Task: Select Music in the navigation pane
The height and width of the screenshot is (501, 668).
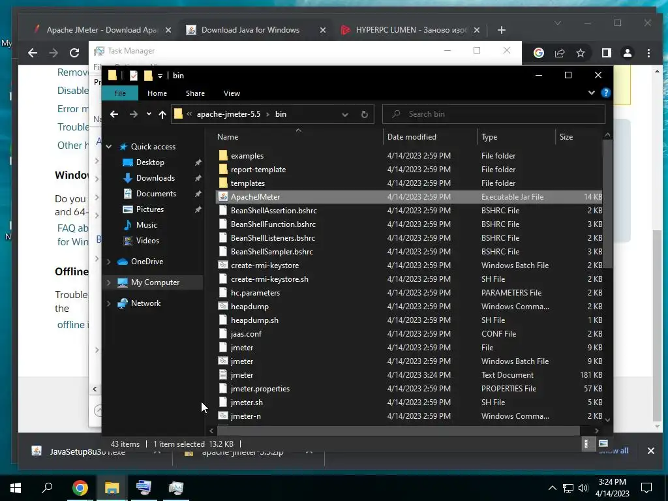Action: (146, 225)
